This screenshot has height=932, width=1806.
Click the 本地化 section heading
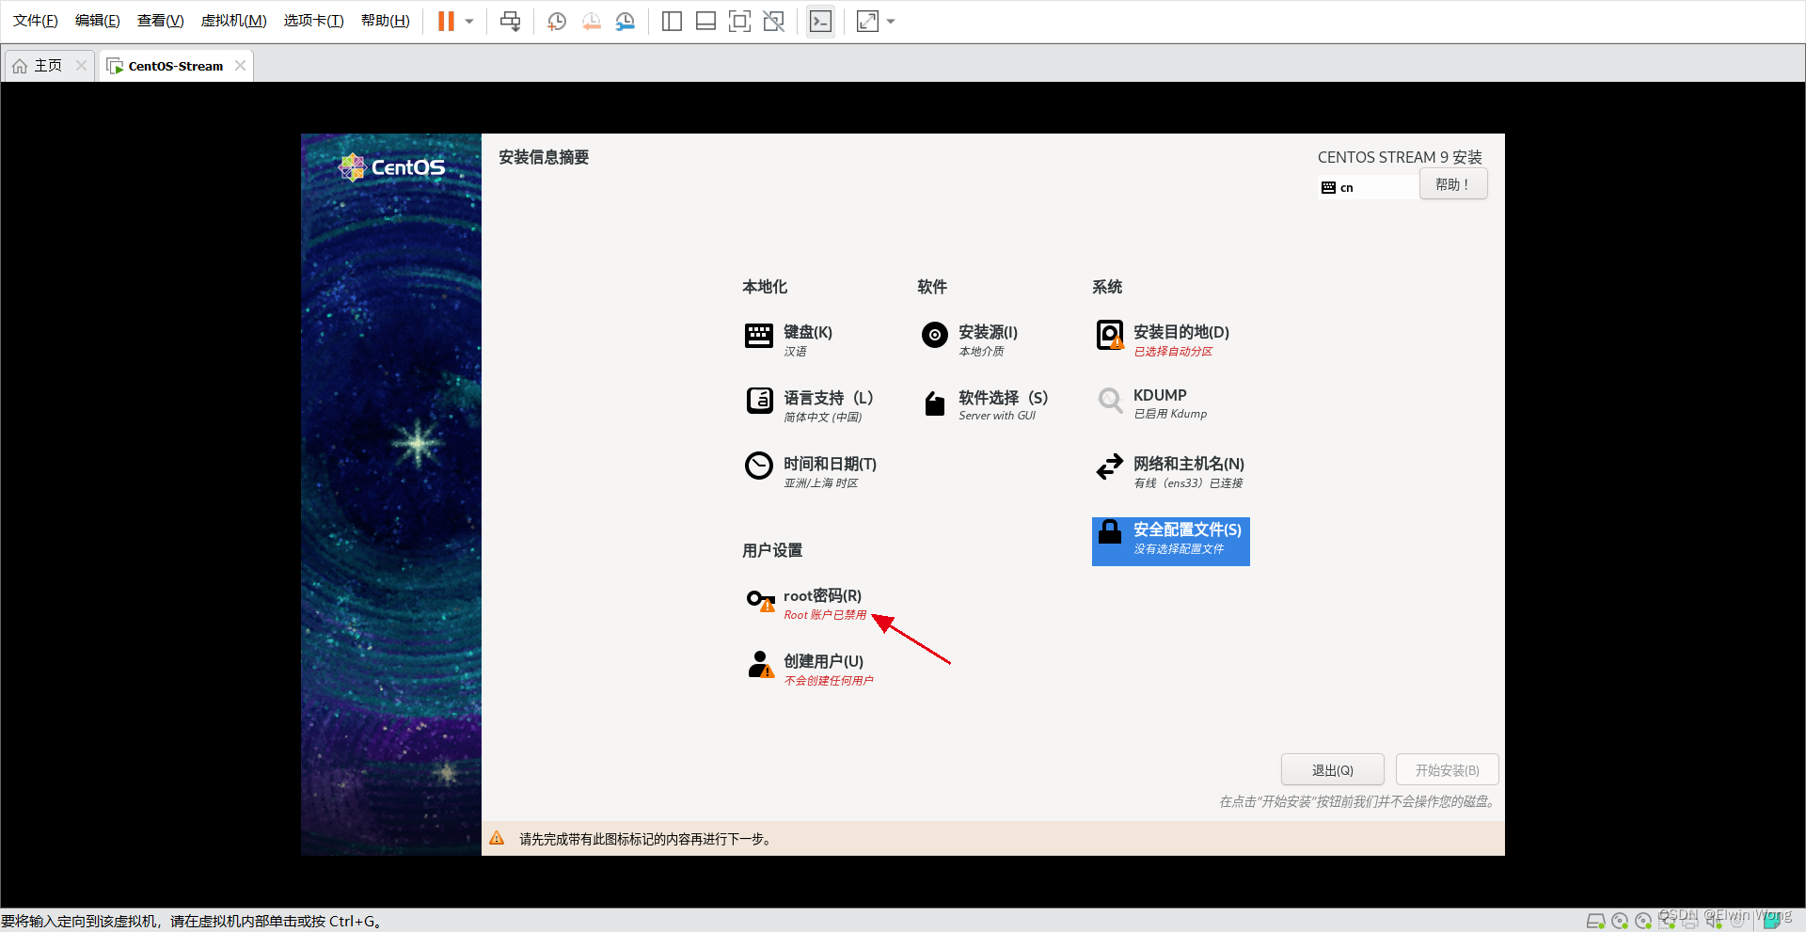click(x=765, y=287)
